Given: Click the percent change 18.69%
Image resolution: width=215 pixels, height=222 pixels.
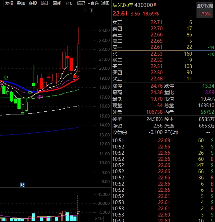Looking at the screenshot, I should coord(151,14).
